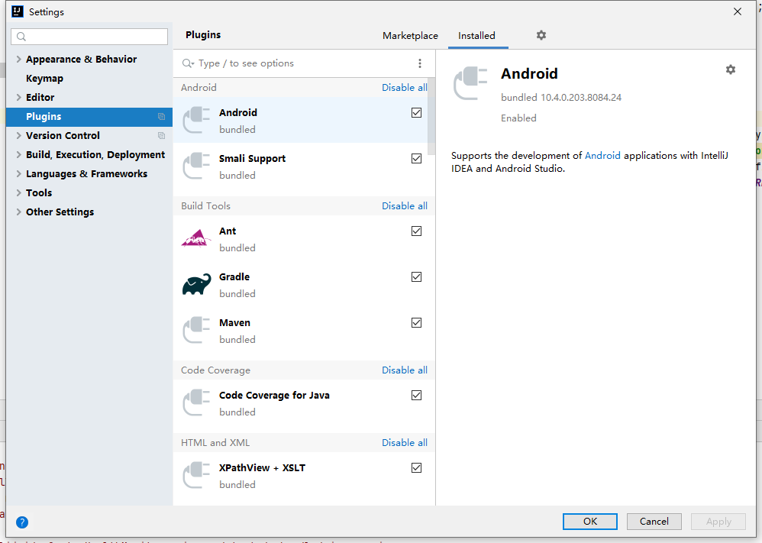Click the Code Coverage for Java icon
The width and height of the screenshot is (762, 543).
196,402
